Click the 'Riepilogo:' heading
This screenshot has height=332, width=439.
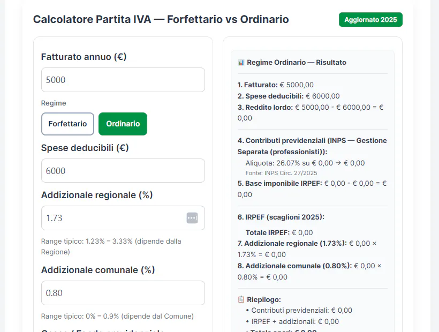(x=264, y=299)
